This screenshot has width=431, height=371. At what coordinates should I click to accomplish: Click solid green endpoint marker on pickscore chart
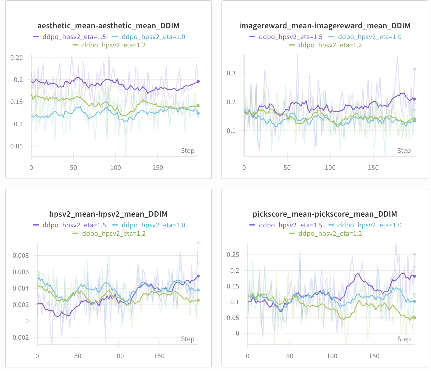pos(414,318)
